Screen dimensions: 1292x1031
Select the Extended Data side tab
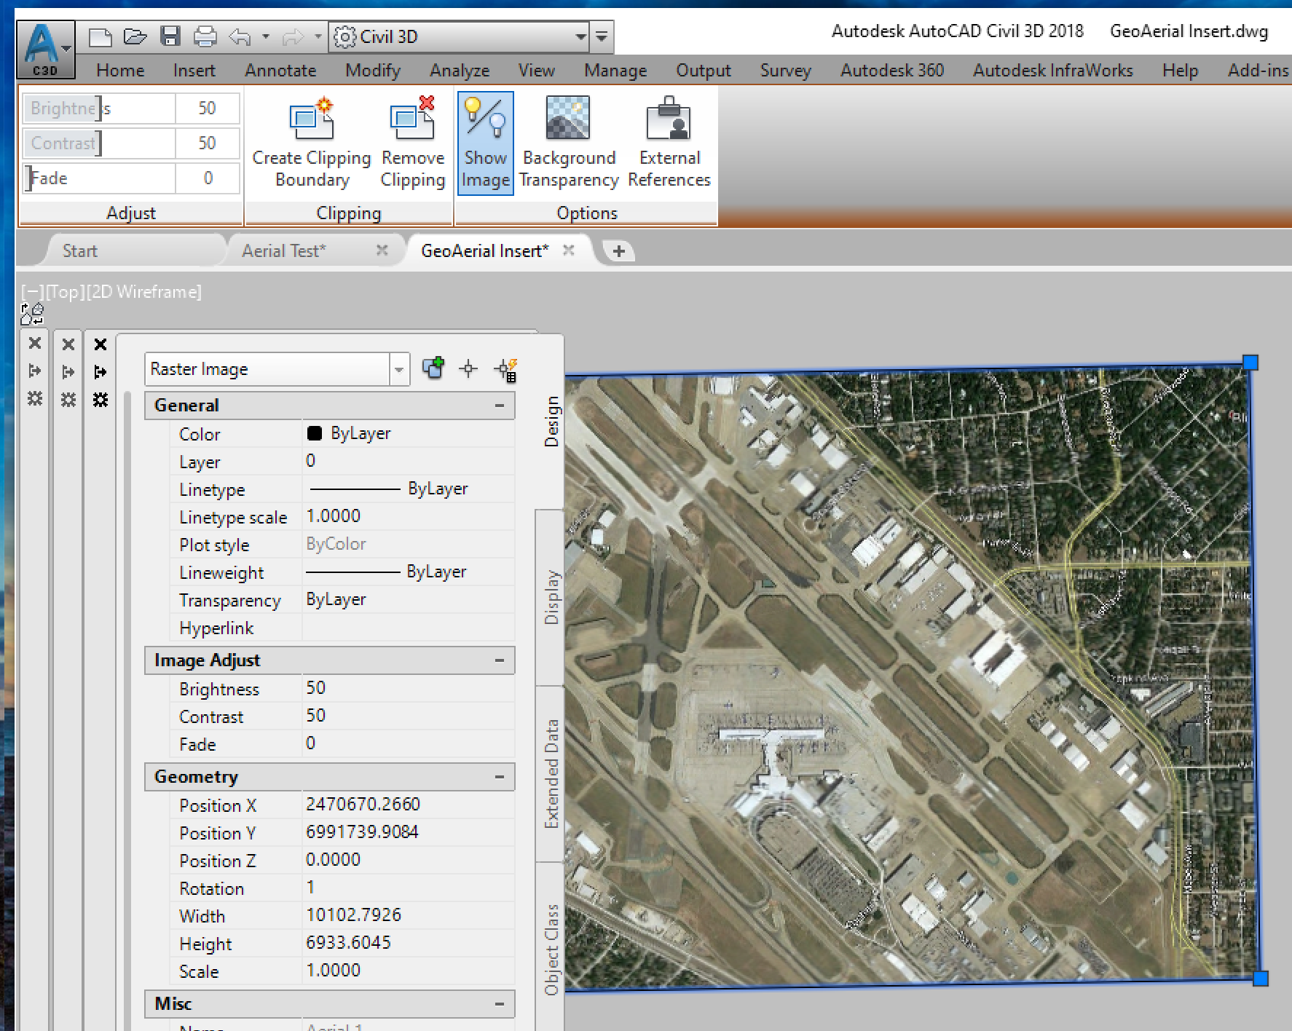552,774
